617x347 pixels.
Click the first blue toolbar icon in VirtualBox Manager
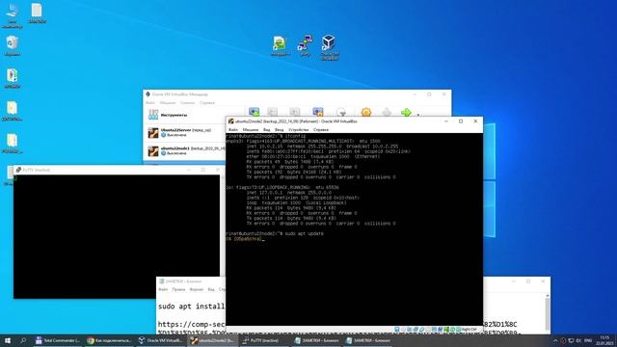pos(255,112)
